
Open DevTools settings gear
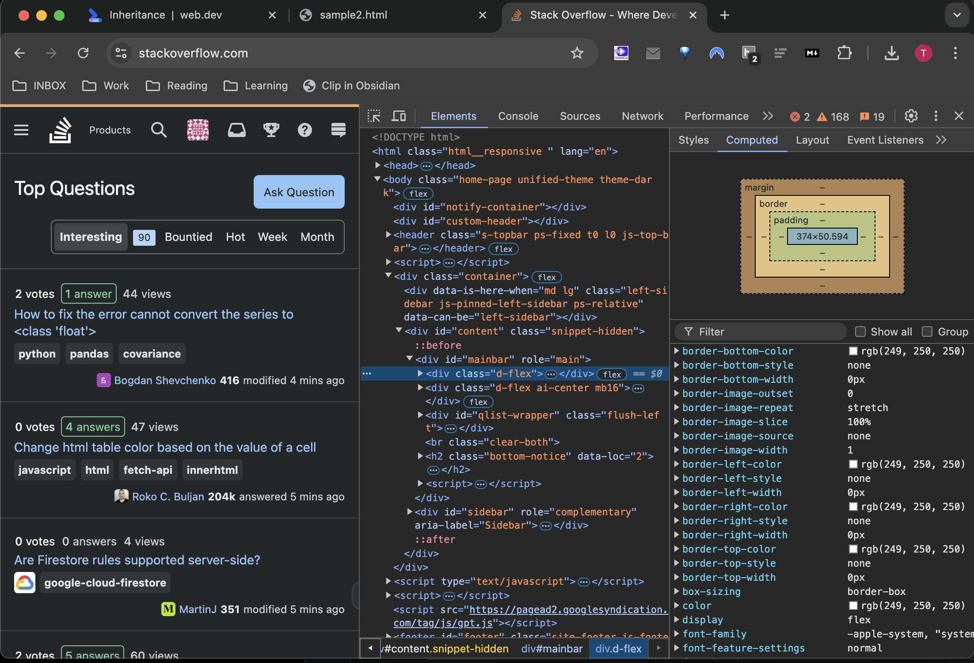click(x=911, y=116)
